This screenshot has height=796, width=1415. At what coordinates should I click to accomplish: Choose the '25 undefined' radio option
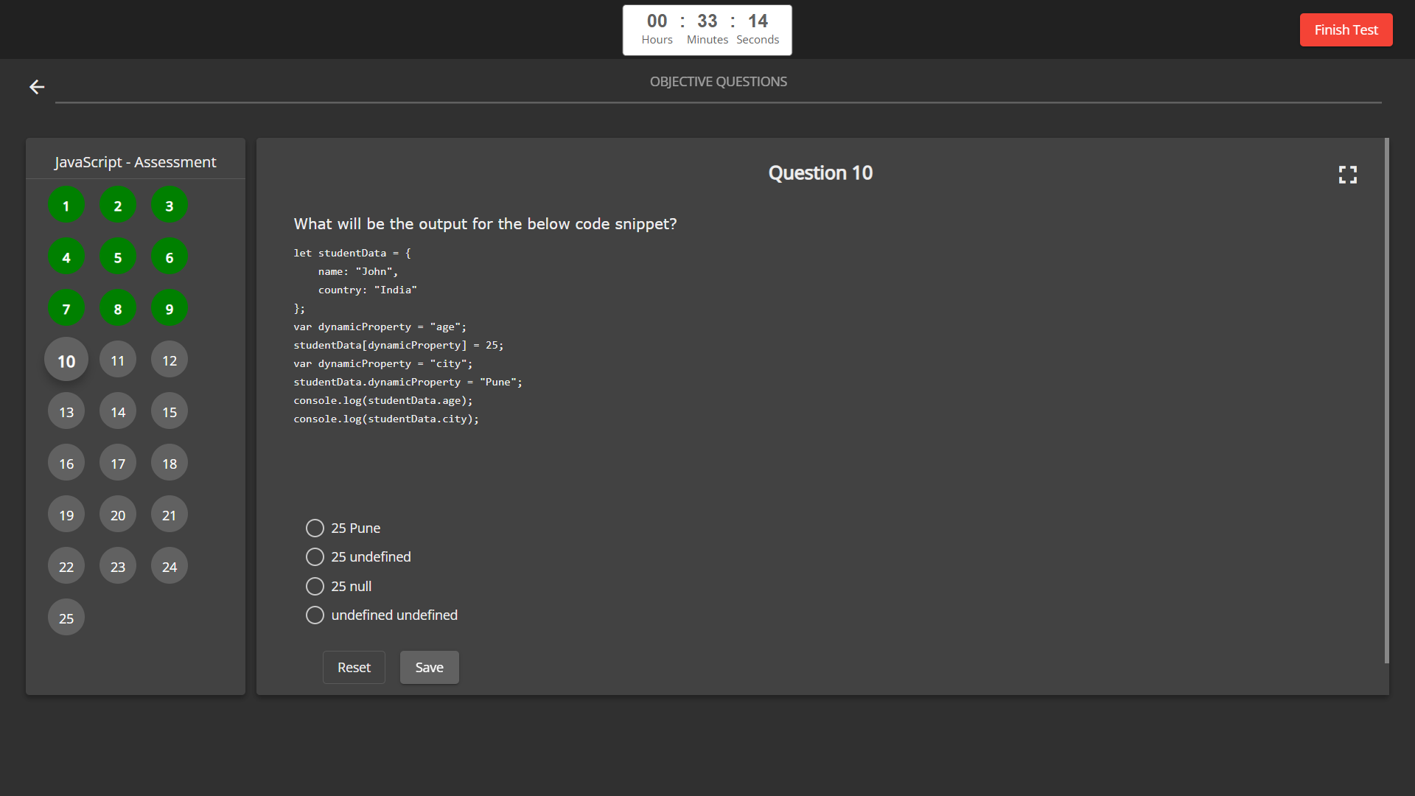315,557
